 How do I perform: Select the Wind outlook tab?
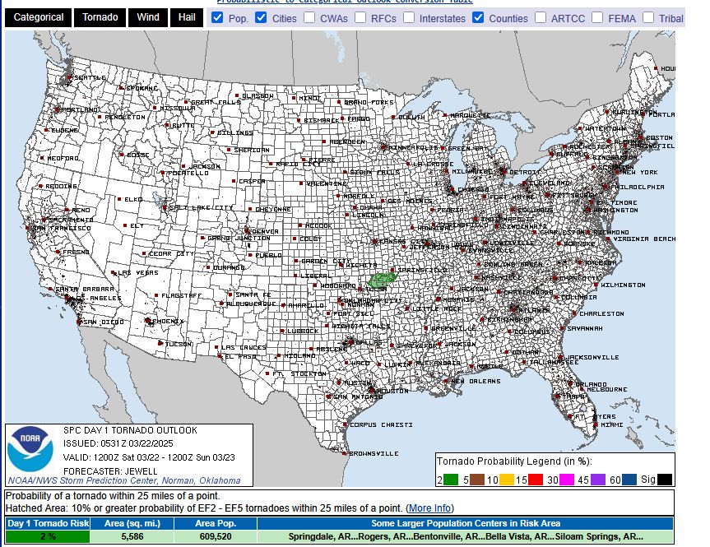tap(148, 17)
